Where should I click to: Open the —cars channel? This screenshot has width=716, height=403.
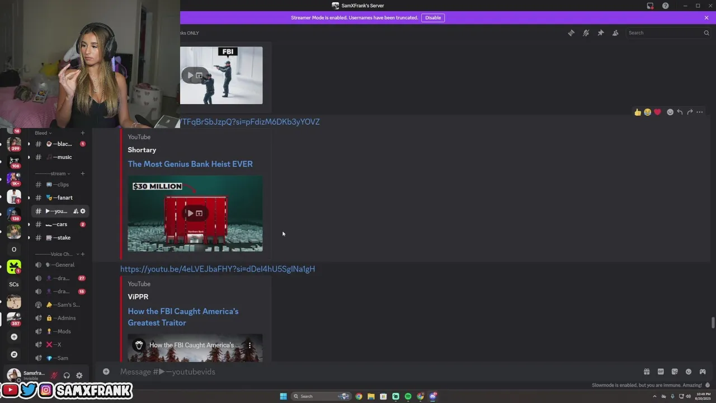[x=59, y=224]
